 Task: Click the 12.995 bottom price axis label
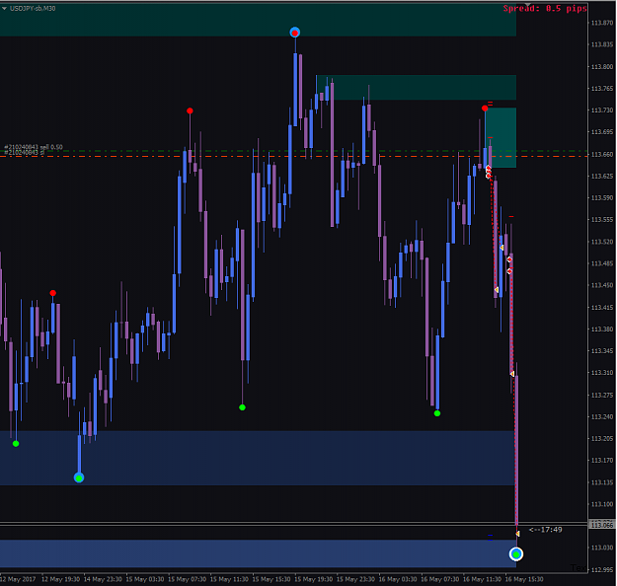point(602,570)
